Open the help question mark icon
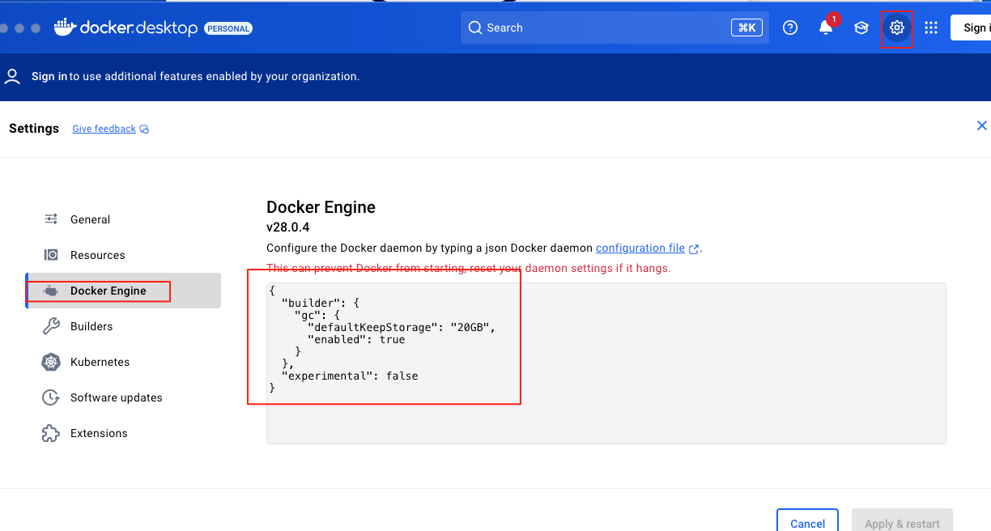This screenshot has width=991, height=531. pos(790,28)
